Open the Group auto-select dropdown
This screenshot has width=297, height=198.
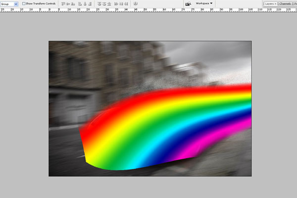pyautogui.click(x=9, y=4)
